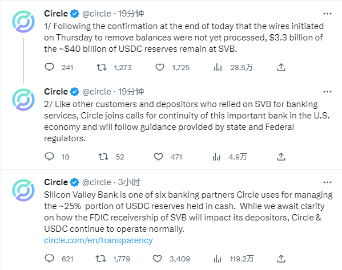Open Circle profile avatar on third tweet
This screenshot has width=342, height=270.
[x=23, y=190]
